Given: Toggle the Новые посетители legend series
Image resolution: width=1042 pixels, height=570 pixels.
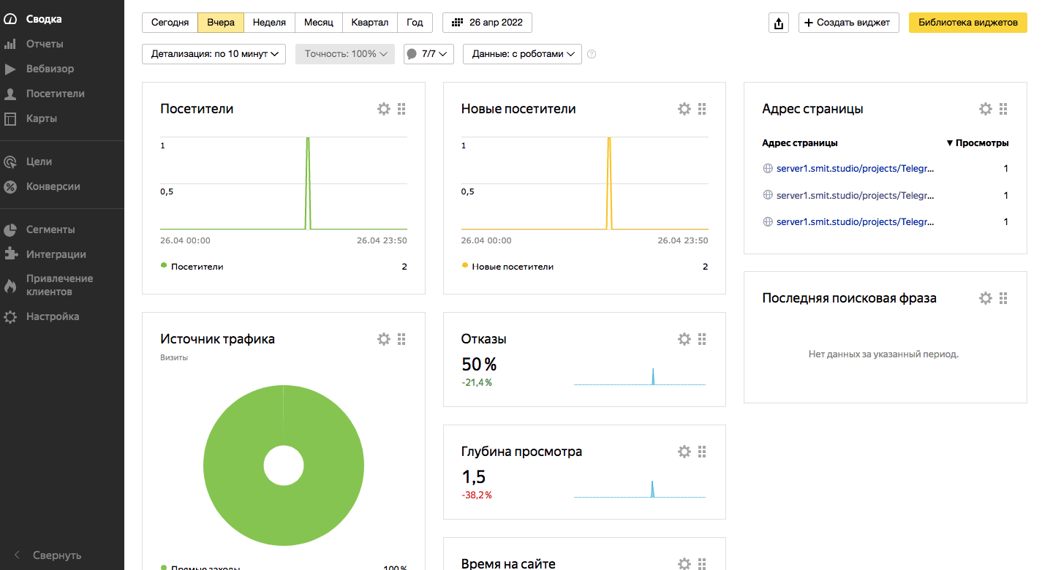Looking at the screenshot, I should click(x=512, y=267).
